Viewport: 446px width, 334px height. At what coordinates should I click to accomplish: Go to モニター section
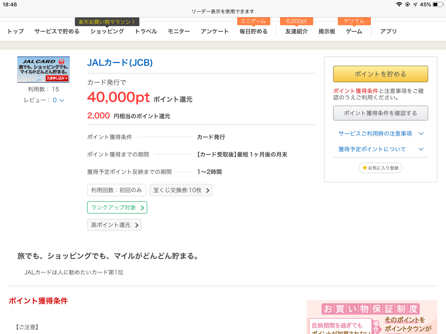179,32
